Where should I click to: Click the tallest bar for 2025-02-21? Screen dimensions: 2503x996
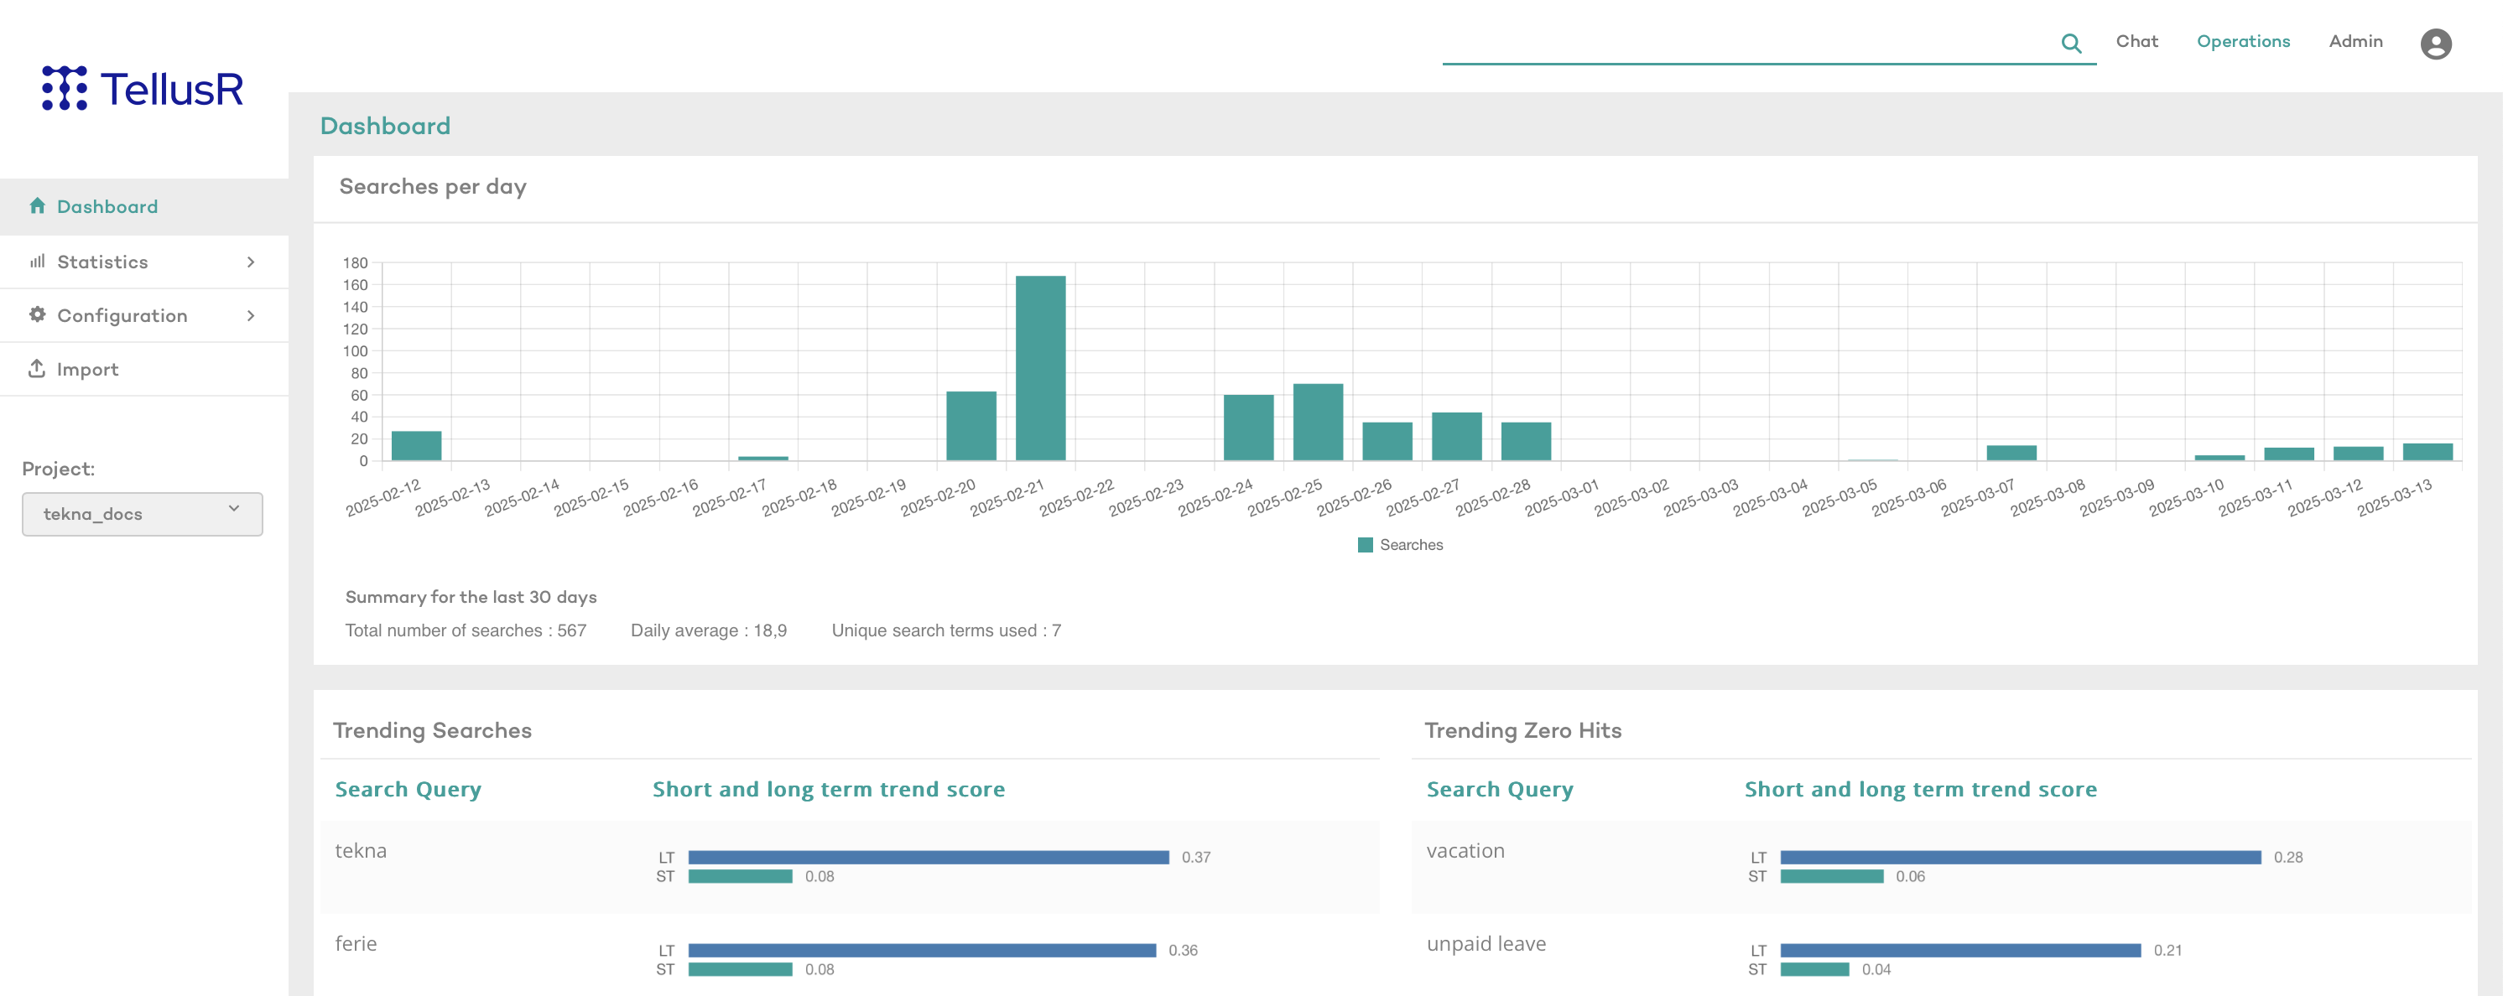(1039, 368)
